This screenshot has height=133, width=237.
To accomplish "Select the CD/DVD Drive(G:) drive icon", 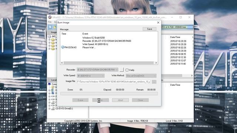I will point(53,108).
